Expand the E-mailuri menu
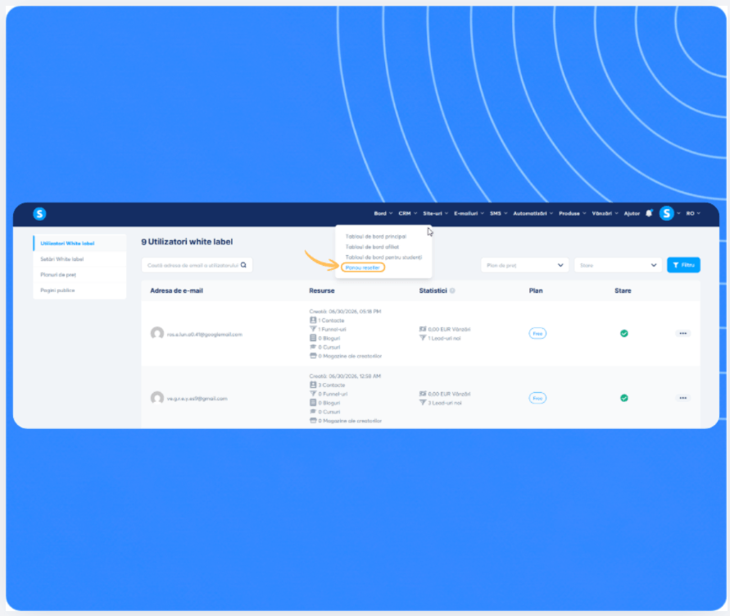 coord(469,213)
